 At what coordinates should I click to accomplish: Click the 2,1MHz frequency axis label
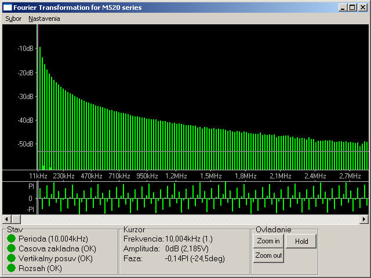[x=281, y=176]
